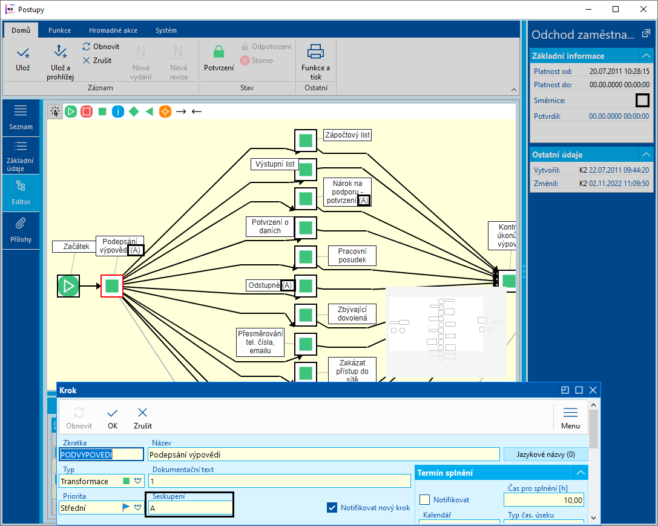Open Menu in the Krok dialog
Viewport: 658px width, 526px height.
point(570,417)
